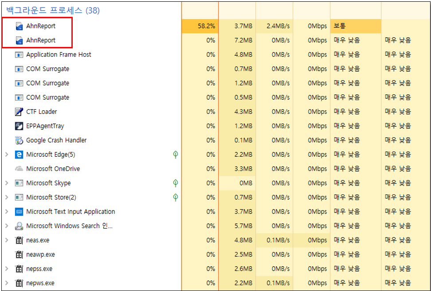Click the 2.6MB memory value for nepss.exe
The width and height of the screenshot is (431, 291).
243,269
